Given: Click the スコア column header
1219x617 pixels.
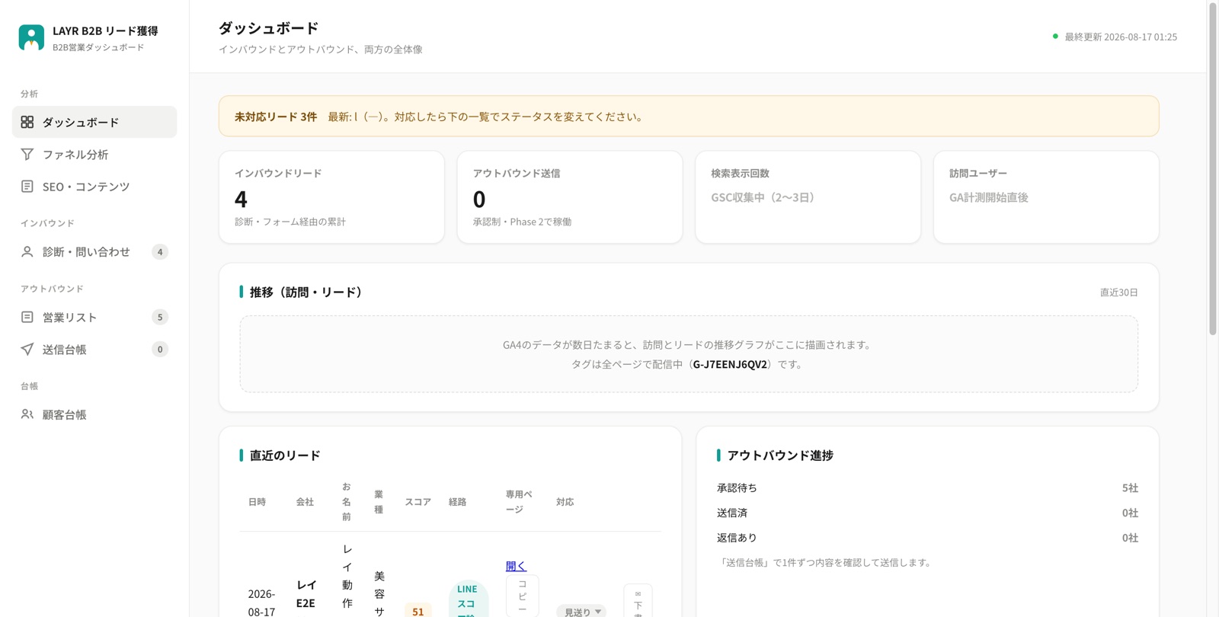Looking at the screenshot, I should pyautogui.click(x=418, y=502).
